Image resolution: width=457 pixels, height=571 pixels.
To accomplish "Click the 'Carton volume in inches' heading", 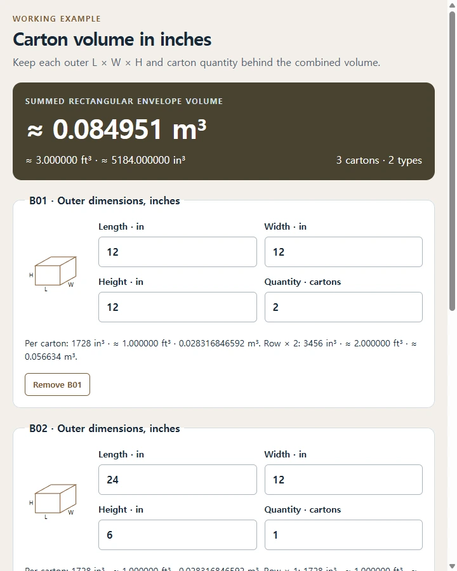I will pos(112,39).
